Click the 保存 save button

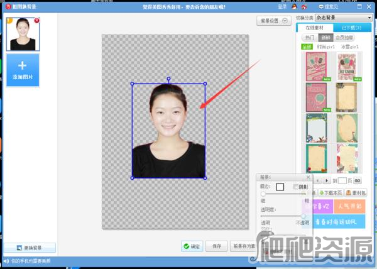pos(216,246)
